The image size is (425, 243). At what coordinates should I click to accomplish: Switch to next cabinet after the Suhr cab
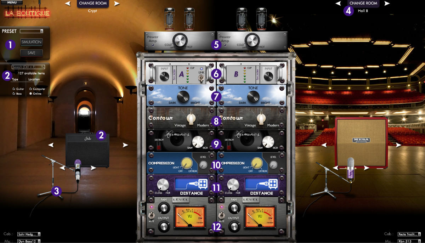coord(125,145)
